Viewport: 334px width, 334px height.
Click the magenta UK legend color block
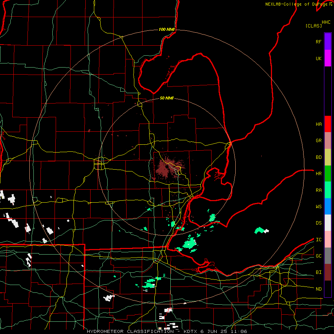(328, 58)
